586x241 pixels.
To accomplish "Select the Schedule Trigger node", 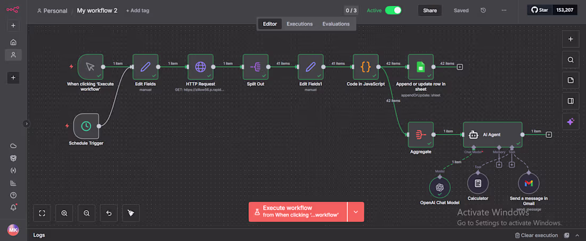I will (x=86, y=126).
